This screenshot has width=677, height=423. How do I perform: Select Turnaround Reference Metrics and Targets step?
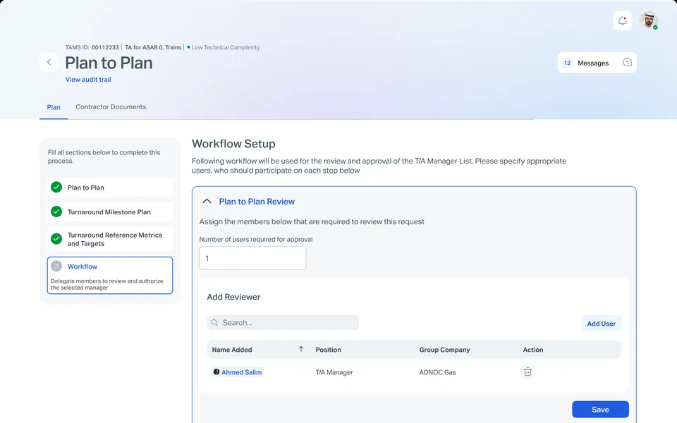click(x=110, y=239)
